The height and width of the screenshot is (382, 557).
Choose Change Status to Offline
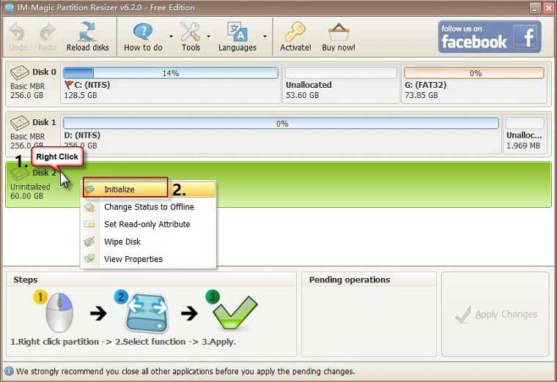click(x=150, y=207)
